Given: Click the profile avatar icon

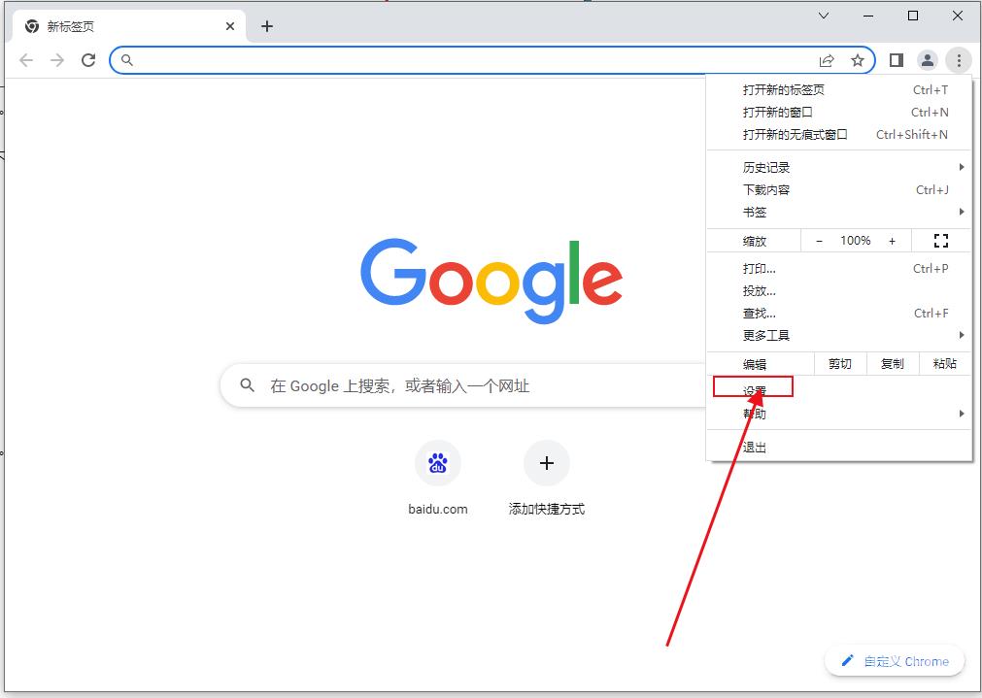Looking at the screenshot, I should (927, 59).
